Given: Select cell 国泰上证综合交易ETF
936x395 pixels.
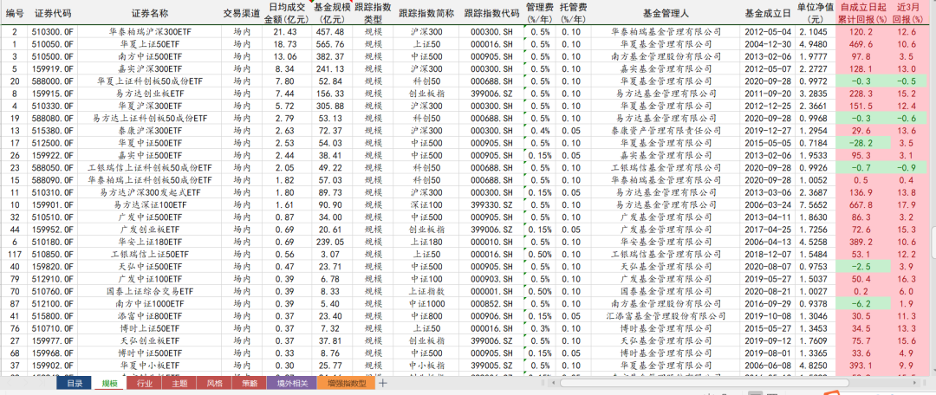Looking at the screenshot, I should (149, 291).
